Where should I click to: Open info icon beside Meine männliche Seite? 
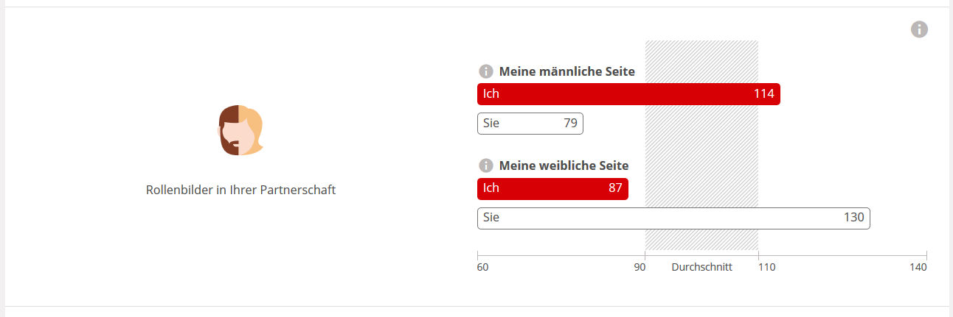[x=485, y=71]
